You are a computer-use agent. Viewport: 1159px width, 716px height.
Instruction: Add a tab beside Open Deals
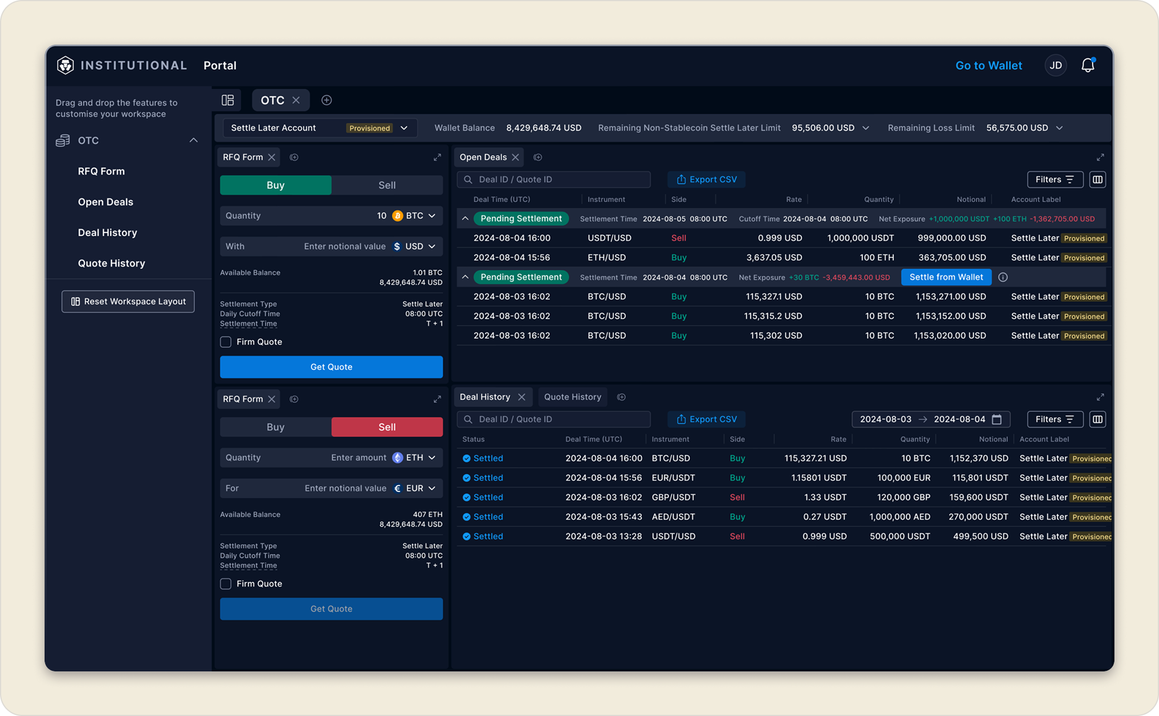[x=538, y=157]
